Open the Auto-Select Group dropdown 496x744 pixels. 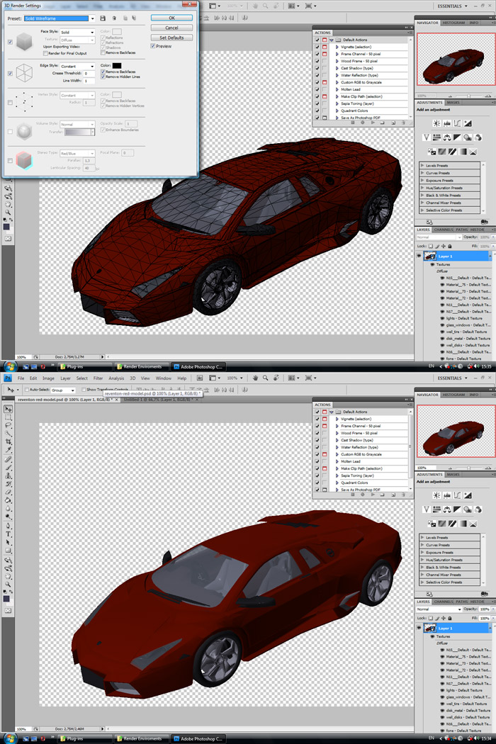[x=63, y=390]
